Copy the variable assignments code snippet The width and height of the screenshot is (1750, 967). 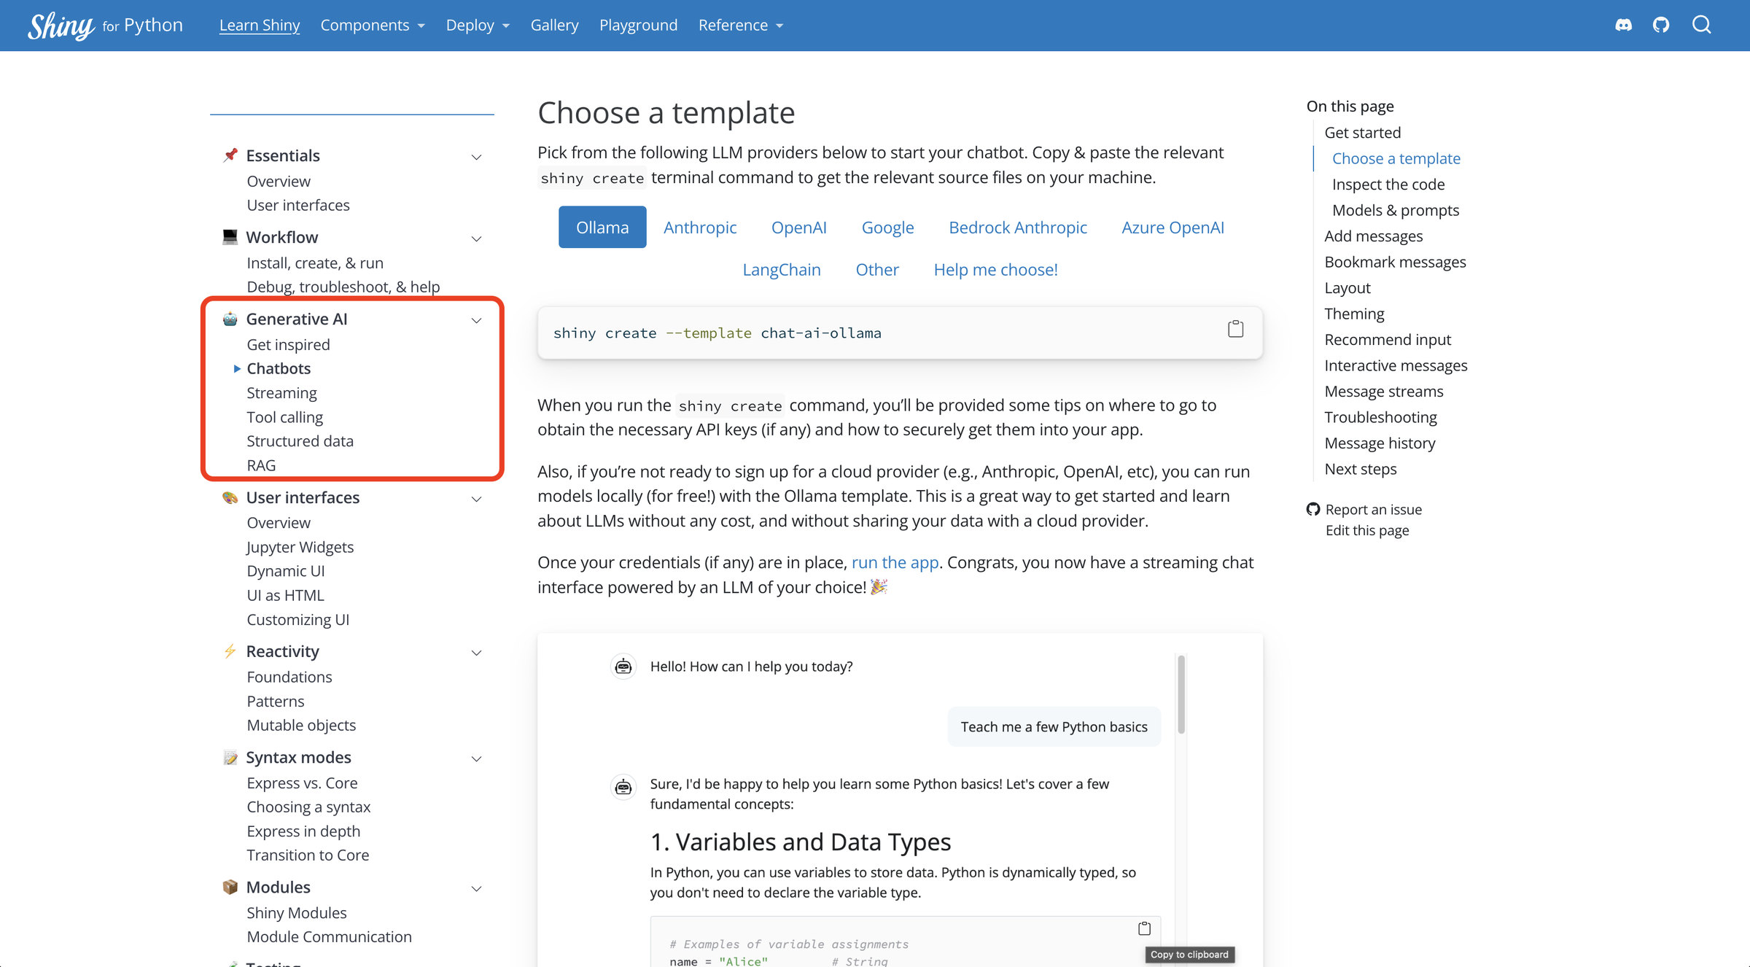pyautogui.click(x=1144, y=928)
